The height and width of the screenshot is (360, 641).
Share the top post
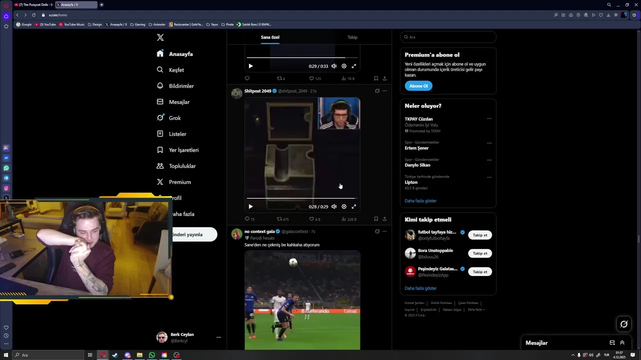[x=385, y=78]
